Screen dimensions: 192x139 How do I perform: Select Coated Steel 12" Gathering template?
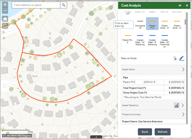[140, 40]
